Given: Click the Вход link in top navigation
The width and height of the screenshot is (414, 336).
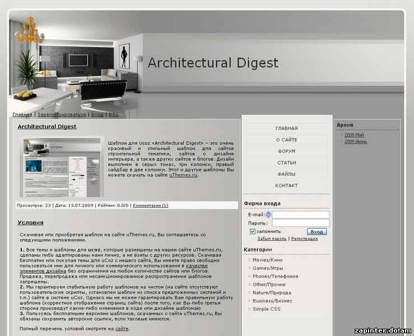Looking at the screenshot, I should click(97, 115).
